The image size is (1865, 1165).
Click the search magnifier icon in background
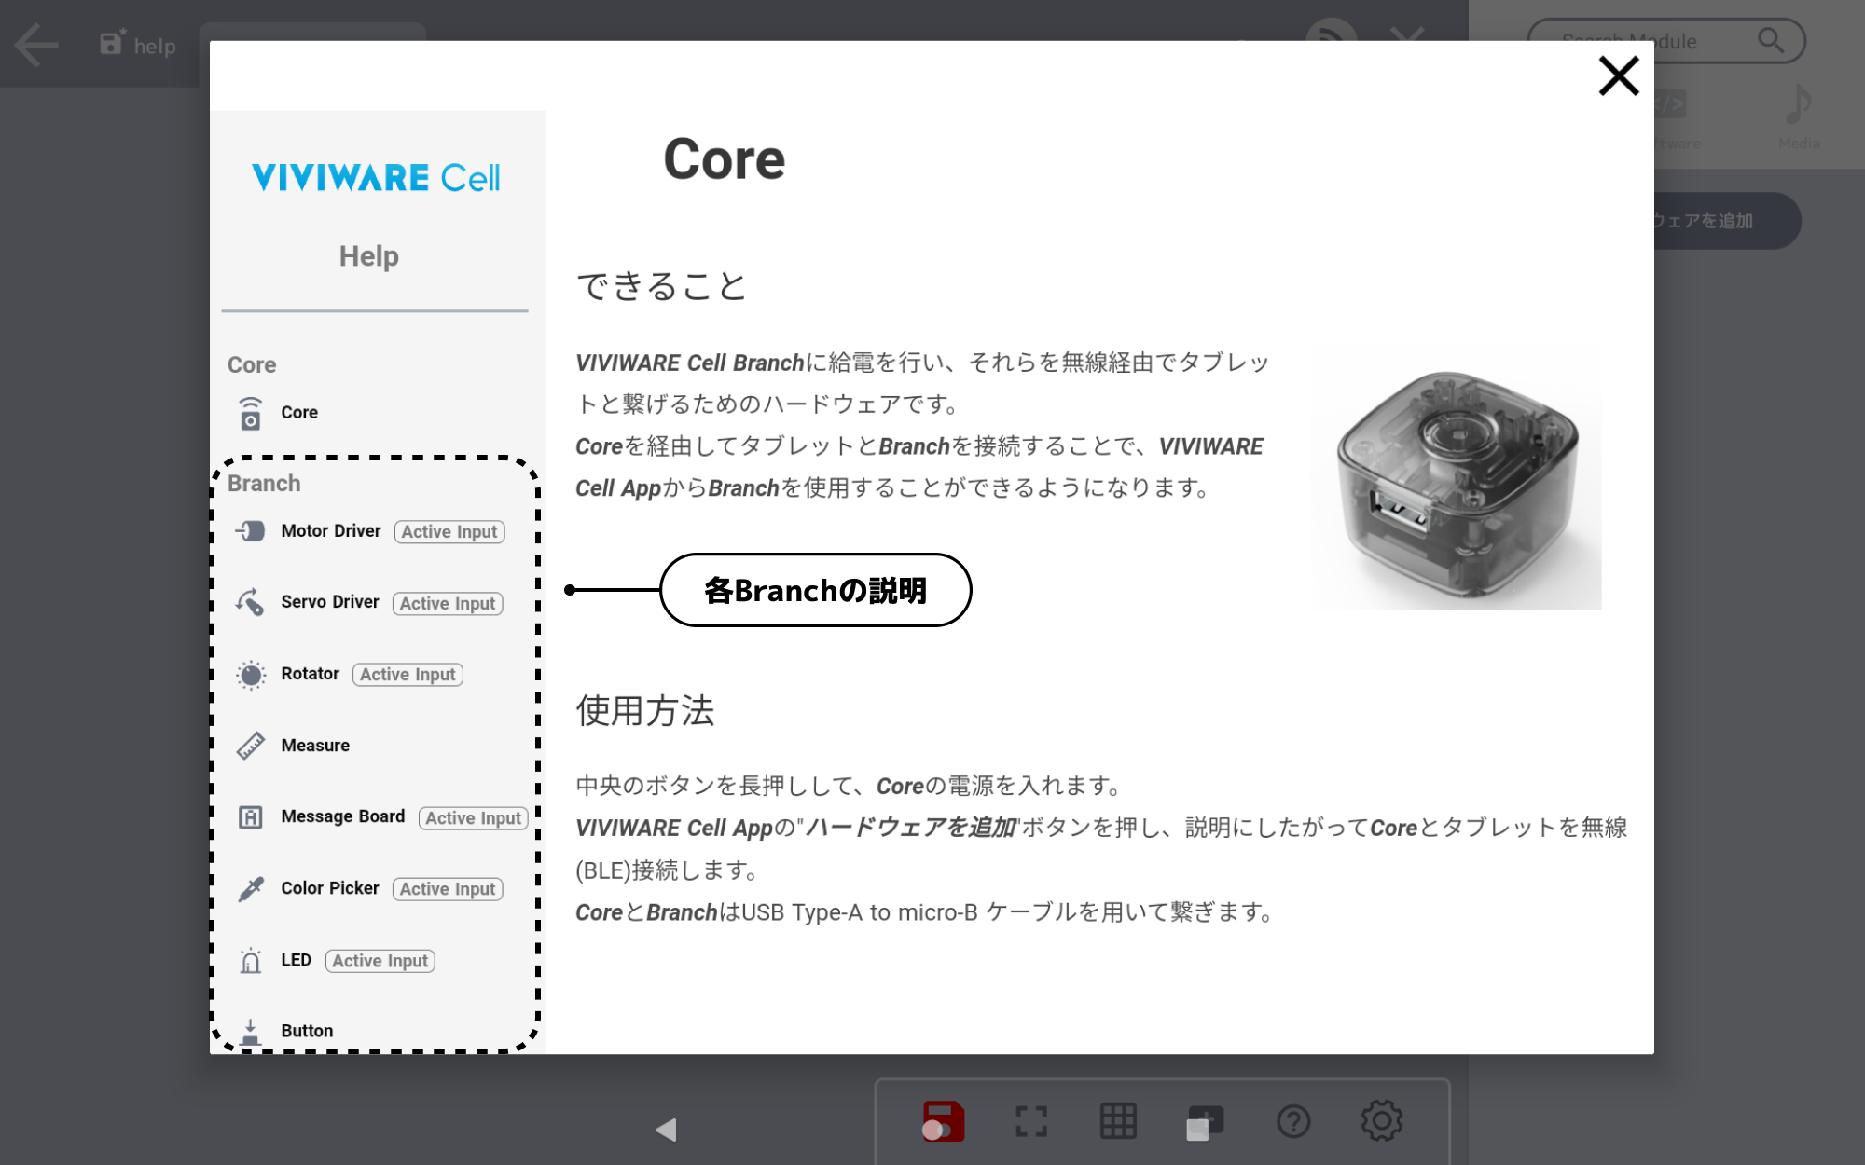tap(1770, 40)
